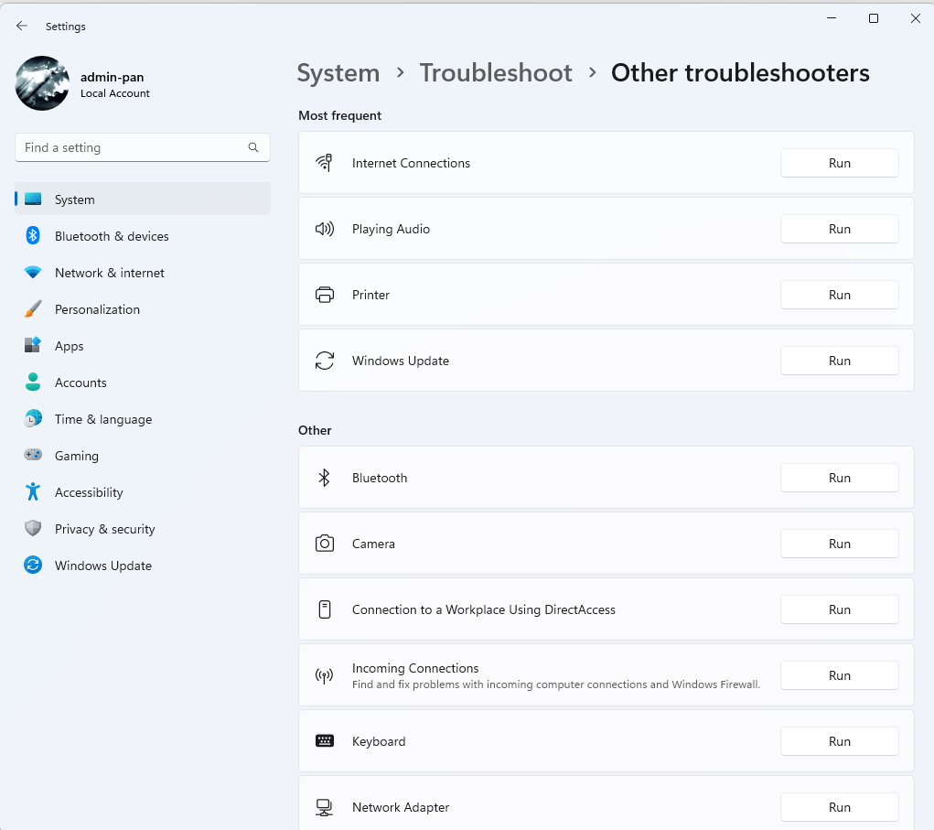Image resolution: width=934 pixels, height=830 pixels.
Task: Open Bluetooth & devices sidebar icon
Action: pyautogui.click(x=33, y=236)
